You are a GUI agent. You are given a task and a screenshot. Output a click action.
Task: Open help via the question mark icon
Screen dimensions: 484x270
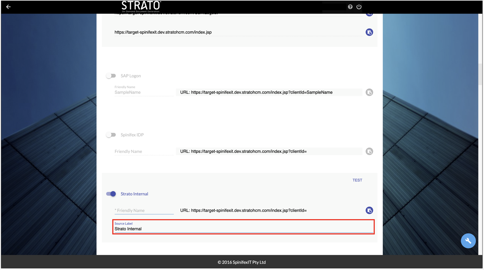pyautogui.click(x=350, y=7)
